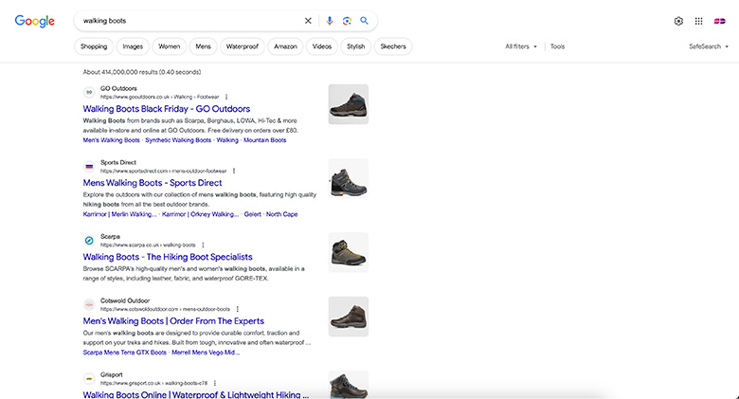Open more options for Grisport result
The width and height of the screenshot is (739, 399).
click(x=214, y=384)
